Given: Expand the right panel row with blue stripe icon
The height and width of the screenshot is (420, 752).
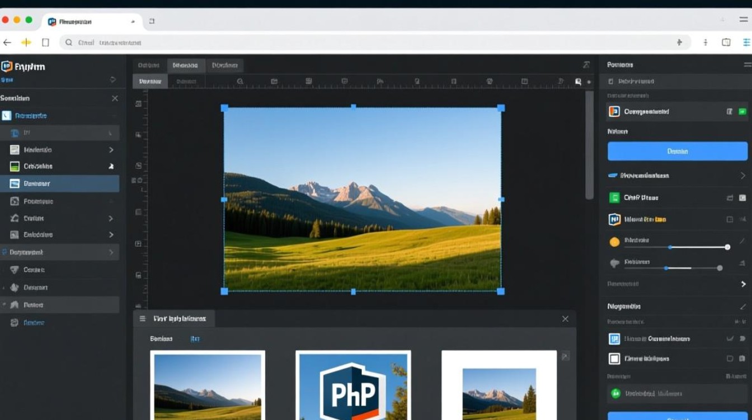Looking at the screenshot, I should pyautogui.click(x=742, y=176).
